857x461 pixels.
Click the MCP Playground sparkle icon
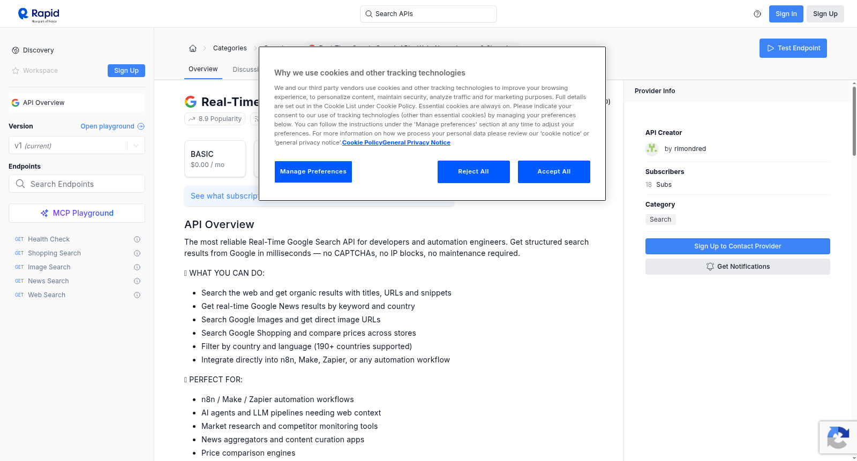[x=44, y=213]
